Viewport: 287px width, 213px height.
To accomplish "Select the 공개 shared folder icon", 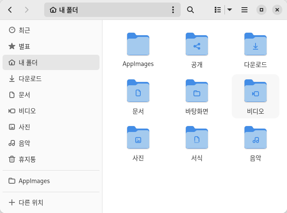I will (197, 44).
